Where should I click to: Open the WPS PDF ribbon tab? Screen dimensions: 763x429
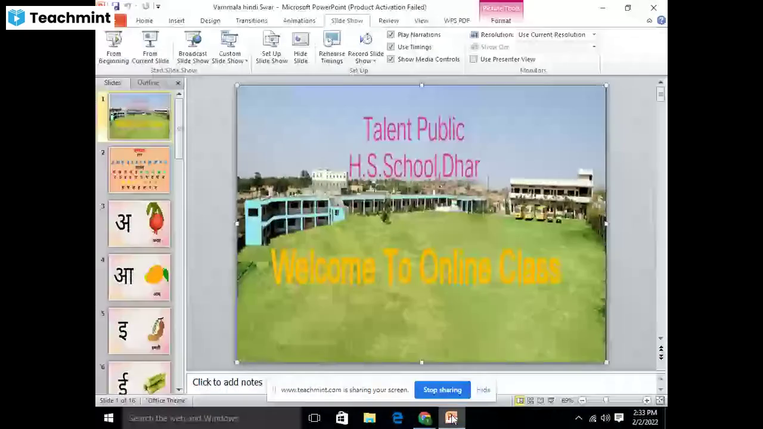tap(457, 20)
